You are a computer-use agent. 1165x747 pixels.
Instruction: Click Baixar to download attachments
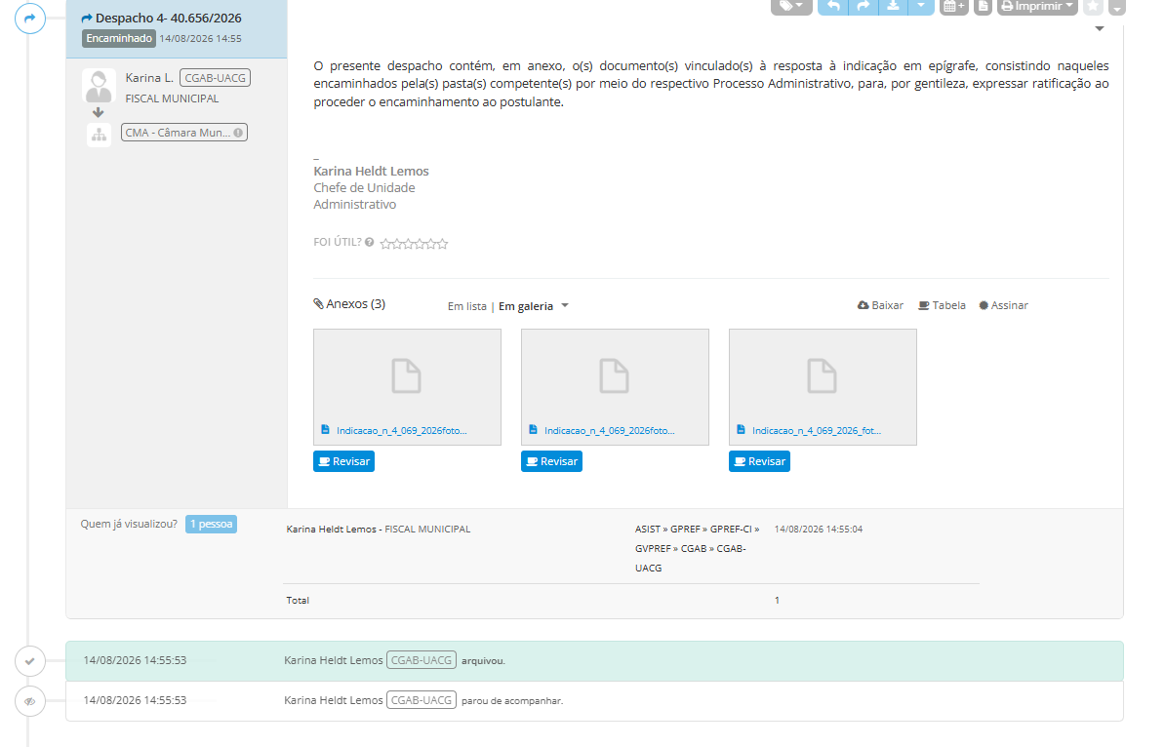tap(880, 305)
